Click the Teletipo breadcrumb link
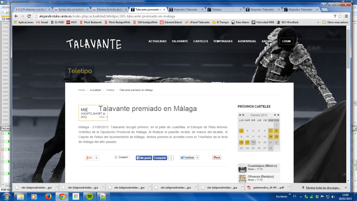 click(x=110, y=90)
